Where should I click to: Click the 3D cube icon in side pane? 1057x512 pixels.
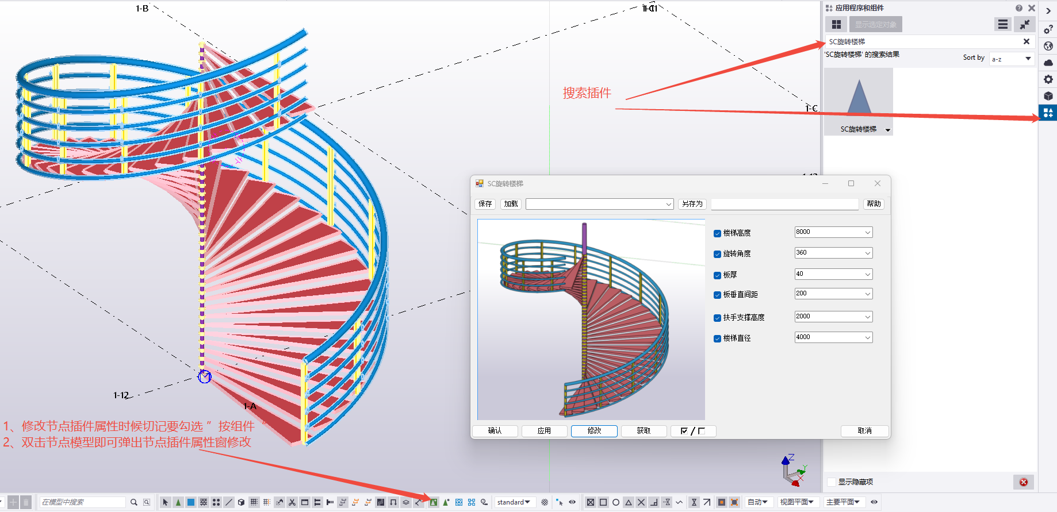1048,96
